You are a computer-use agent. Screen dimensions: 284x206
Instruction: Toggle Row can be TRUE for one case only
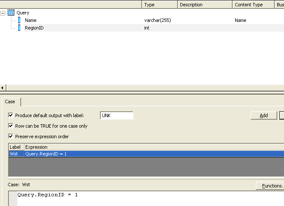(x=11, y=126)
